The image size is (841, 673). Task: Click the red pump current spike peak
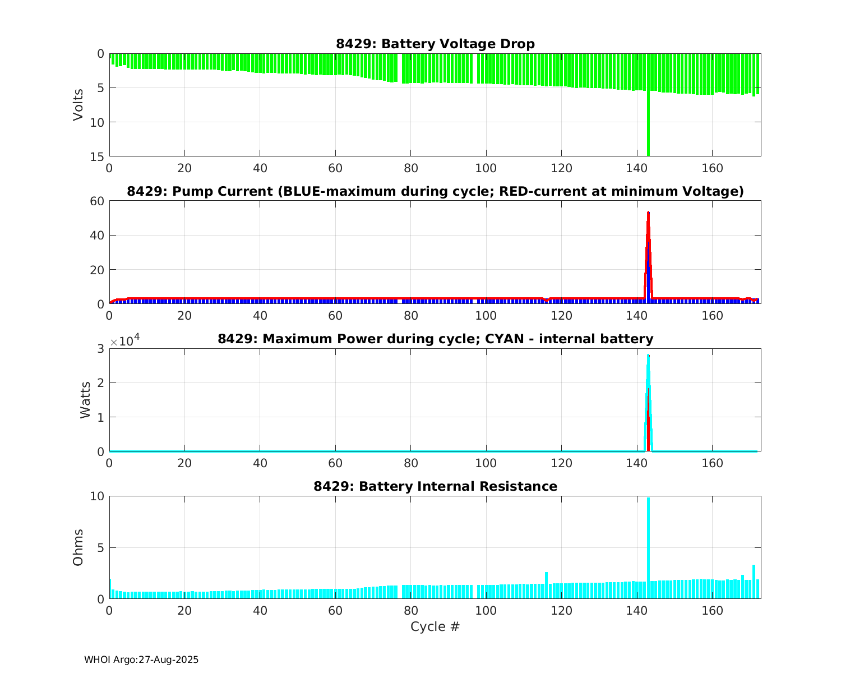(648, 214)
